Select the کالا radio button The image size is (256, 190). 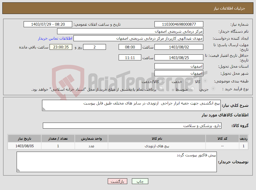205,81
